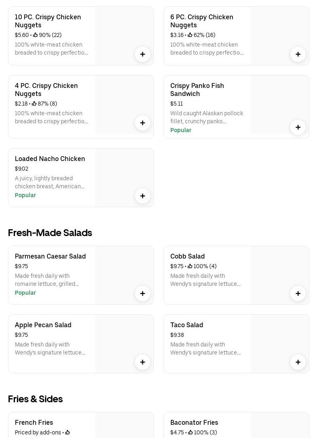
Task: Open Taco Salad item name
Action: click(186, 325)
